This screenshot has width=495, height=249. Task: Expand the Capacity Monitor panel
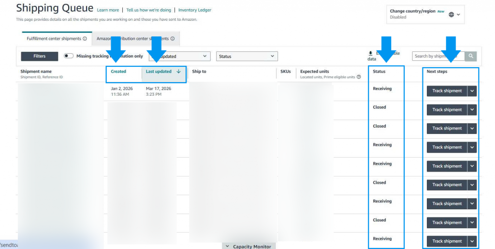(x=248, y=246)
